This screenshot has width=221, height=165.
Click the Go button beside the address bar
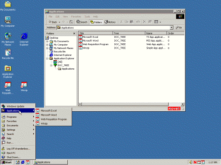[x=179, y=27]
